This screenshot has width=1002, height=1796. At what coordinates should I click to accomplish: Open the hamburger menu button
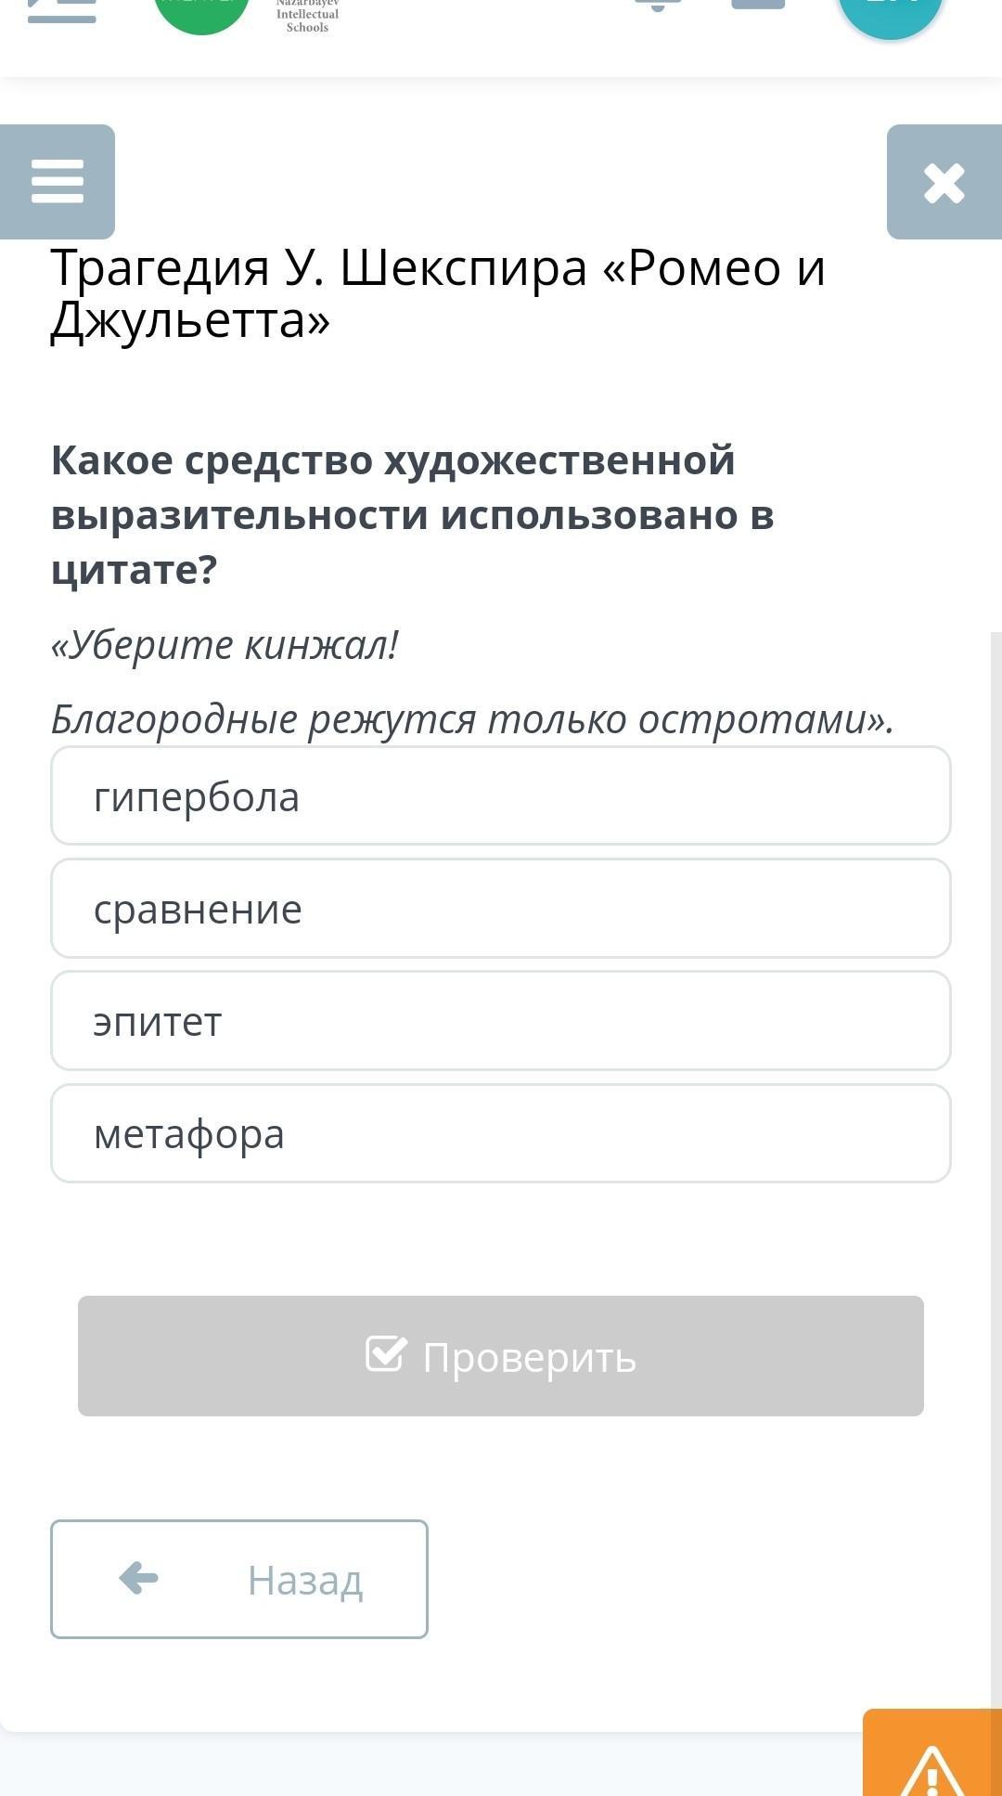(58, 182)
